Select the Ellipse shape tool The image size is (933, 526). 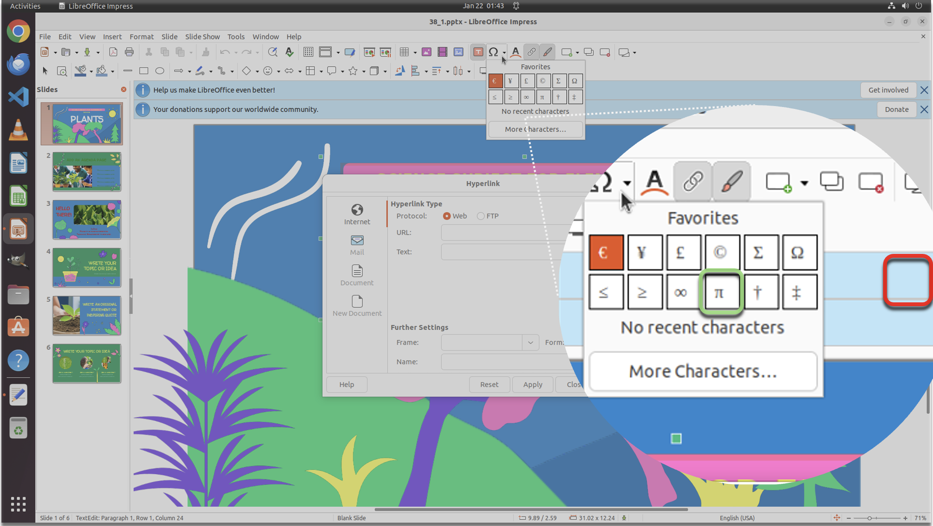pyautogui.click(x=160, y=71)
